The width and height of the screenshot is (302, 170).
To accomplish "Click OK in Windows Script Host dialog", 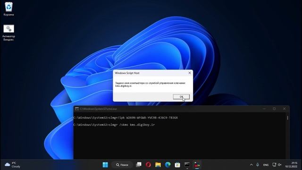I will coord(181,97).
